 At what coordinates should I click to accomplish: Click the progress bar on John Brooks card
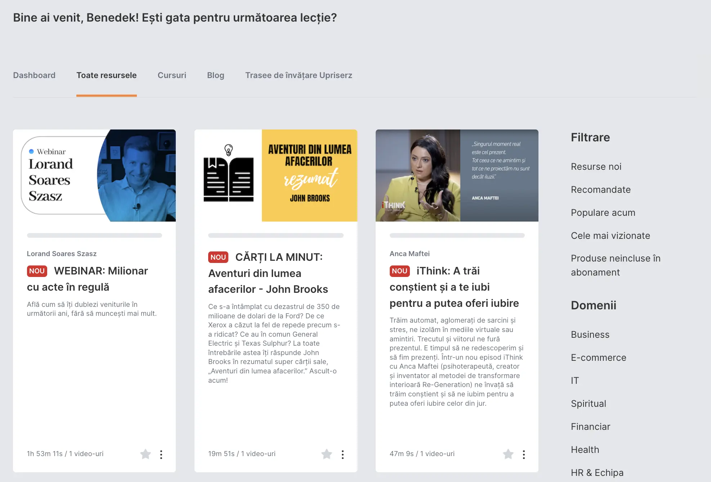click(x=276, y=235)
